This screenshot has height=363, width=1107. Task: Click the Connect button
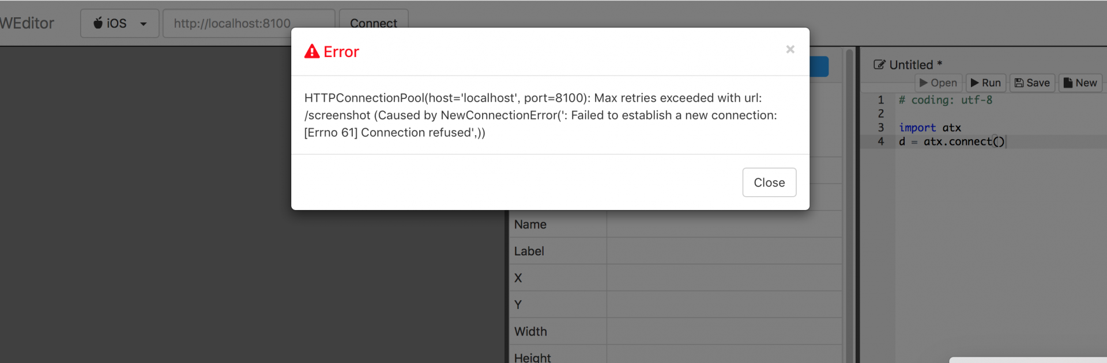(374, 24)
